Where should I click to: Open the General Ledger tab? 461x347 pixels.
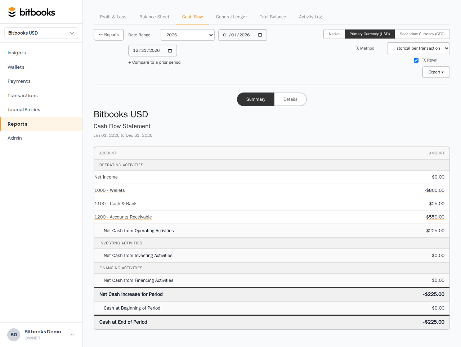(x=231, y=17)
